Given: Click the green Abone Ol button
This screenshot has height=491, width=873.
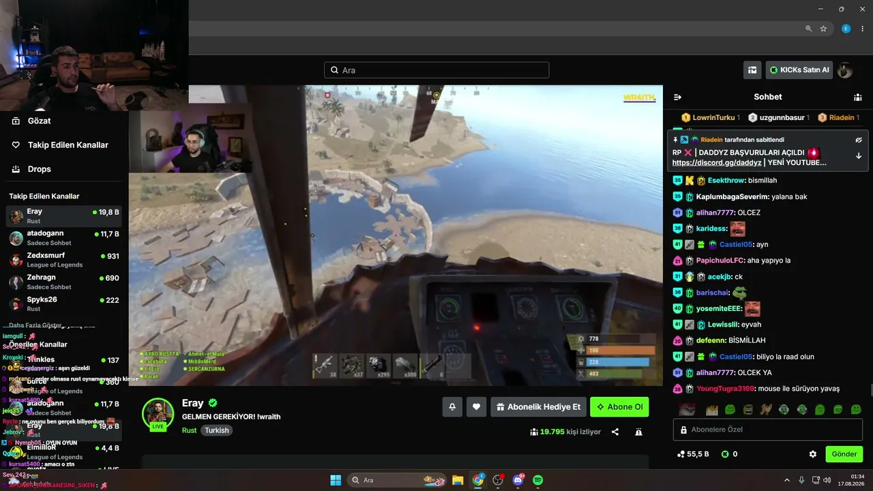Looking at the screenshot, I should pos(619,407).
